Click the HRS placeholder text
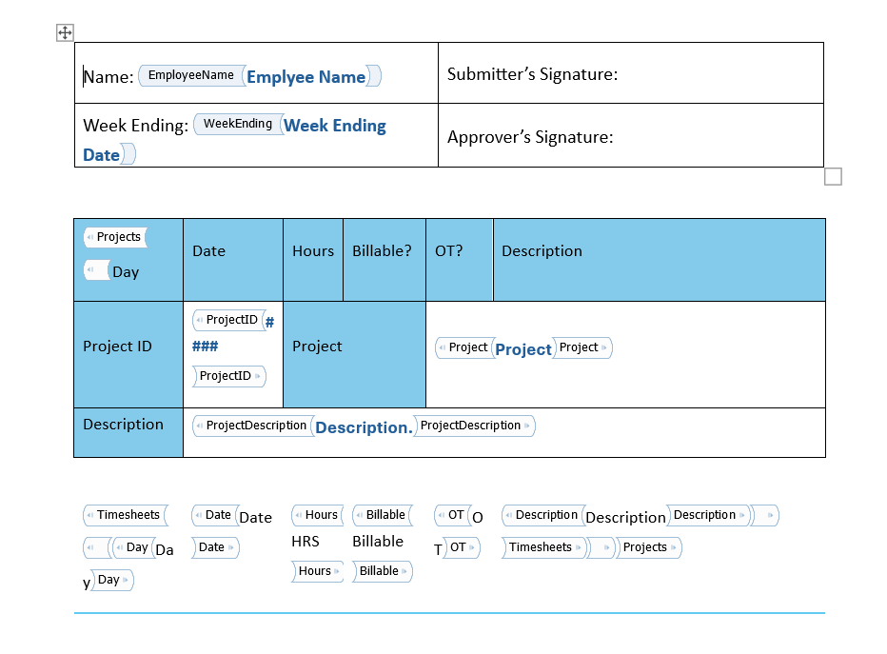Image resolution: width=887 pixels, height=654 pixels. 306,542
